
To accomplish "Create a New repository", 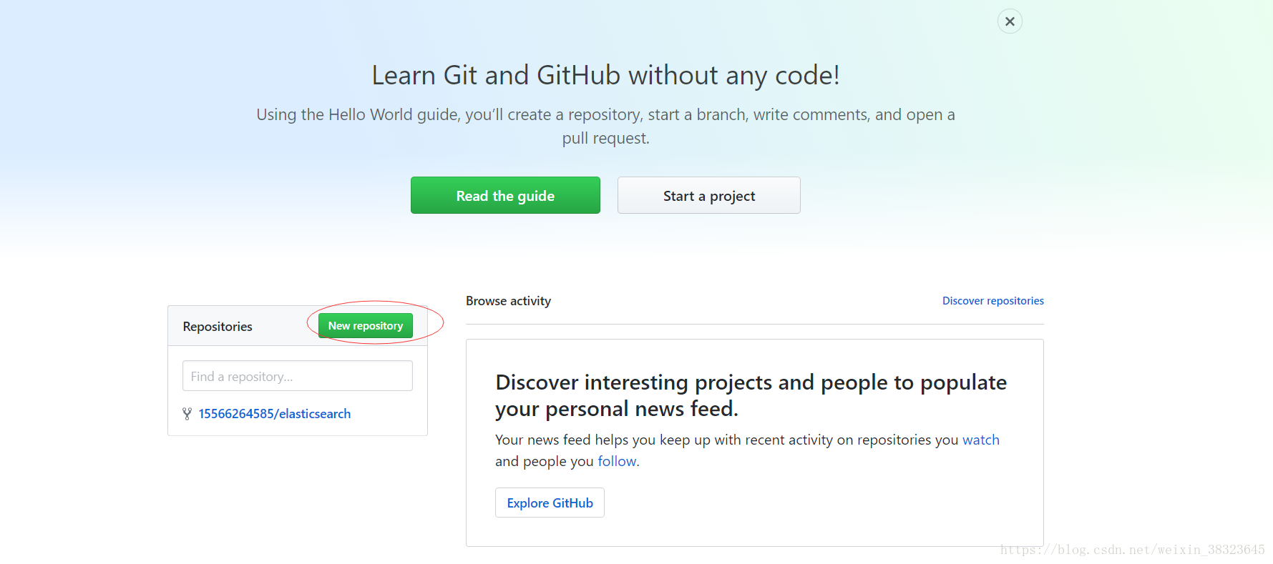I will tap(366, 326).
